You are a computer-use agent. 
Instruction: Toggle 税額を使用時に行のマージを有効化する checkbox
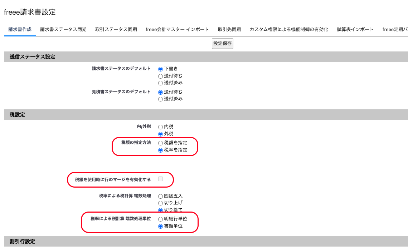[x=161, y=179]
